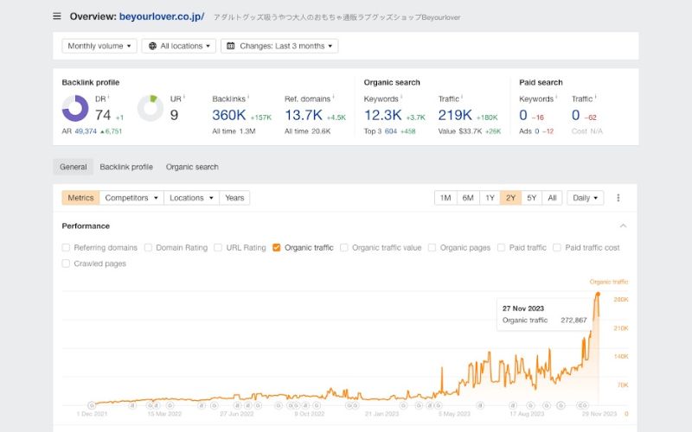Screen dimensions: 692x432
Task: Set chart range to 1Y
Action: [x=490, y=198]
